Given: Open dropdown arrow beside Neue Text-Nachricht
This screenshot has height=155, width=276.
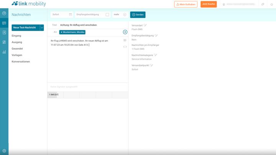Looking at the screenshot, I should [x=42, y=28].
